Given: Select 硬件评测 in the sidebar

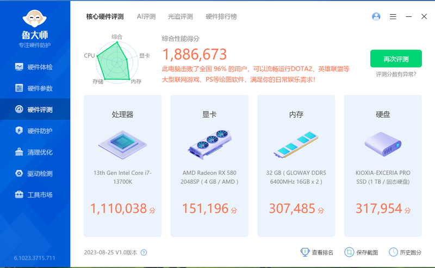Looking at the screenshot, I should [35, 110].
